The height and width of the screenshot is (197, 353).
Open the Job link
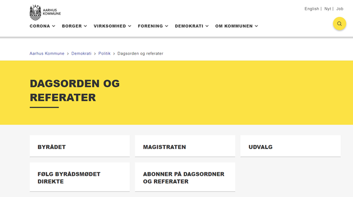pos(340,9)
